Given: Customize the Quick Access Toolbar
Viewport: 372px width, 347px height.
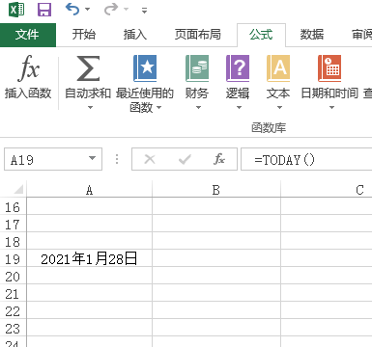Looking at the screenshot, I should (x=144, y=11).
